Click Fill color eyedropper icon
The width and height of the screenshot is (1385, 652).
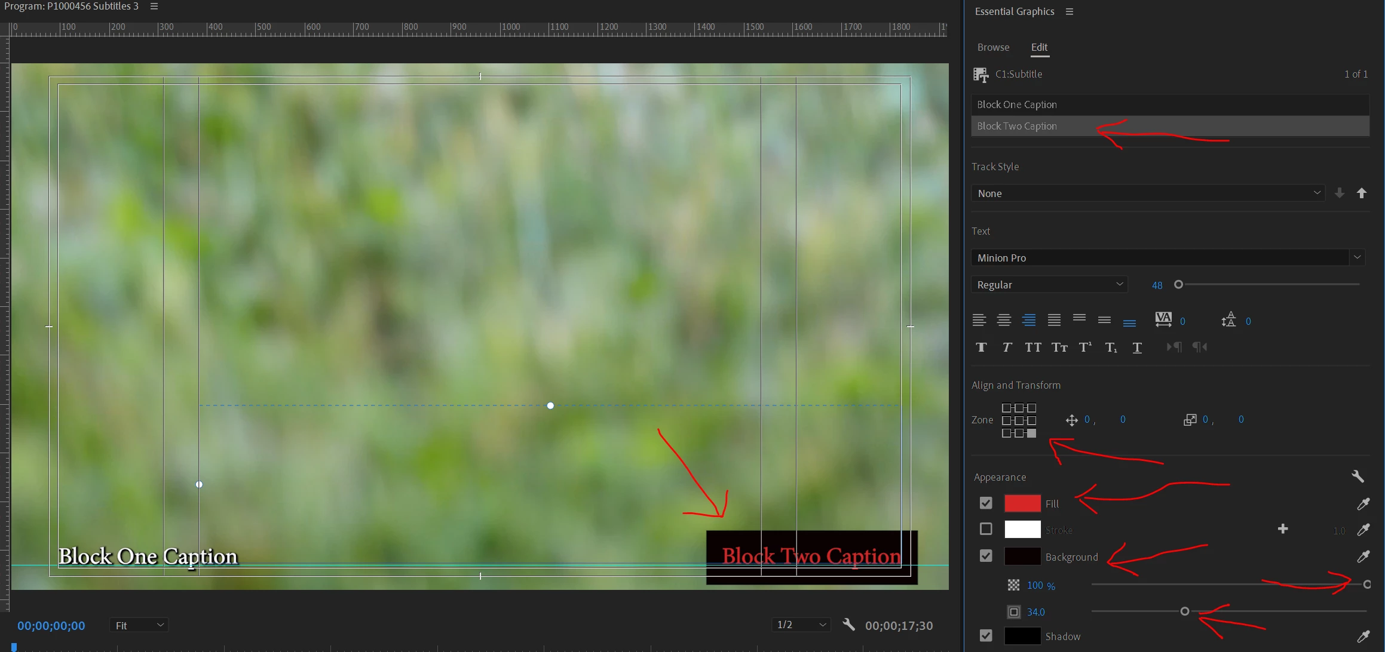1363,504
